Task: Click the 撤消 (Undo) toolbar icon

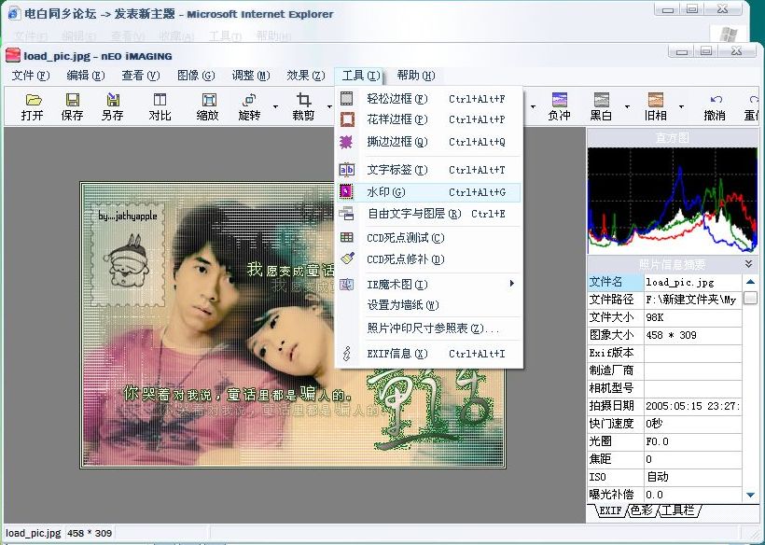Action: pyautogui.click(x=715, y=105)
